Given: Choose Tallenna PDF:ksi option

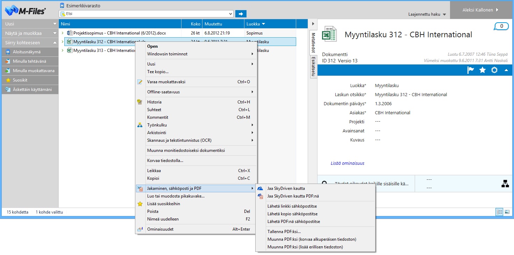Looking at the screenshot, I should [316, 232].
